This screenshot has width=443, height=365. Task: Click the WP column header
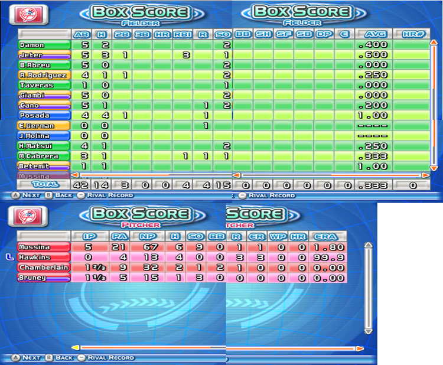click(278, 236)
